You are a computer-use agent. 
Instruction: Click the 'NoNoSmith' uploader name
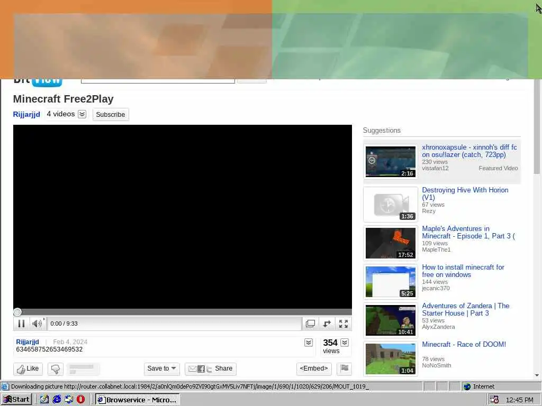(x=437, y=365)
